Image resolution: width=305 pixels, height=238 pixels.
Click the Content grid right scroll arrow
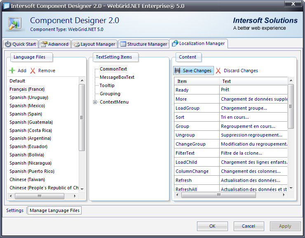pos(284,195)
